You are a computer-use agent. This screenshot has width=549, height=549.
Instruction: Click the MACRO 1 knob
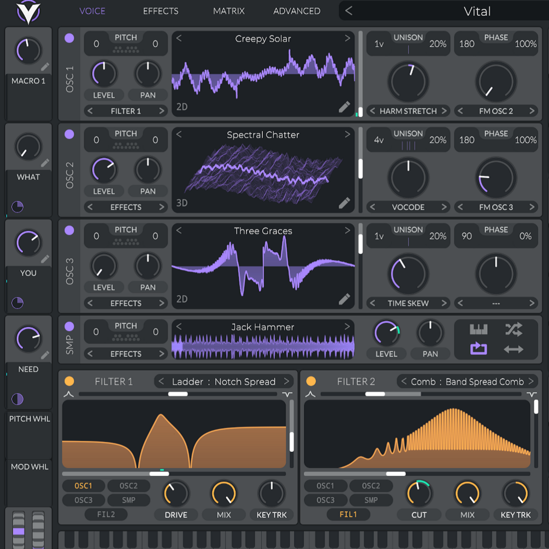coord(28,51)
